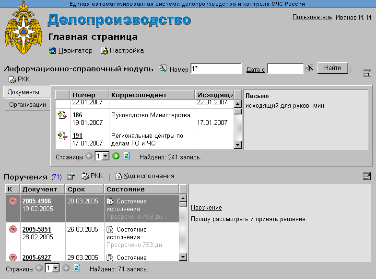Click the Дата с input field

click(x=285, y=68)
